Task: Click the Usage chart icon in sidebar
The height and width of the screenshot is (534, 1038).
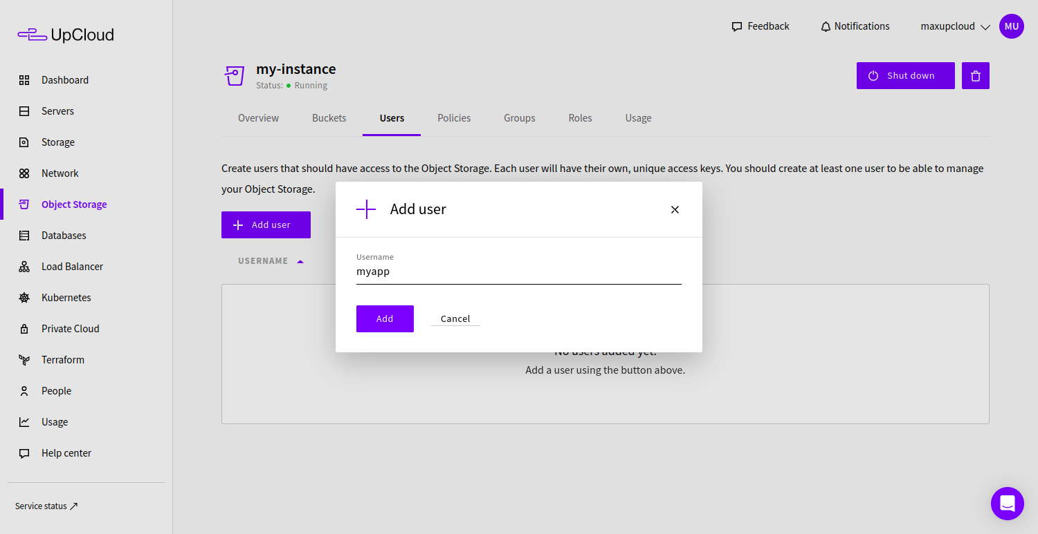Action: click(24, 422)
